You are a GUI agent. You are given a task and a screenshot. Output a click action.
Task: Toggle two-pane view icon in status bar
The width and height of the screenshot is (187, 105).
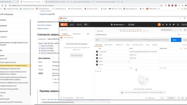pos(182,98)
